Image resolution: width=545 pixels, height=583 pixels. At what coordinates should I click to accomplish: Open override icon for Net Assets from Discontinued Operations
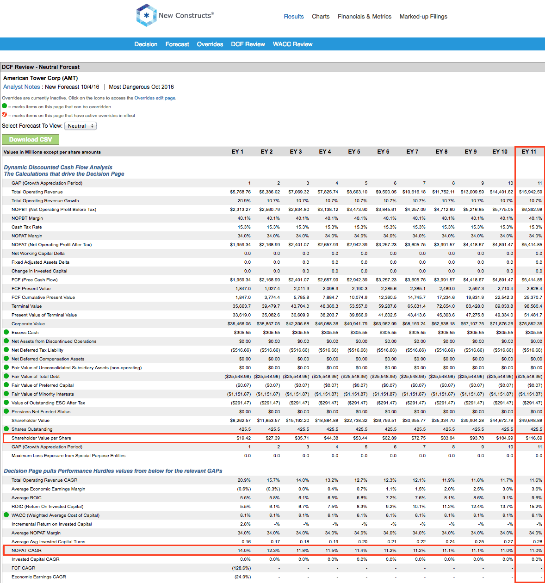6,341
